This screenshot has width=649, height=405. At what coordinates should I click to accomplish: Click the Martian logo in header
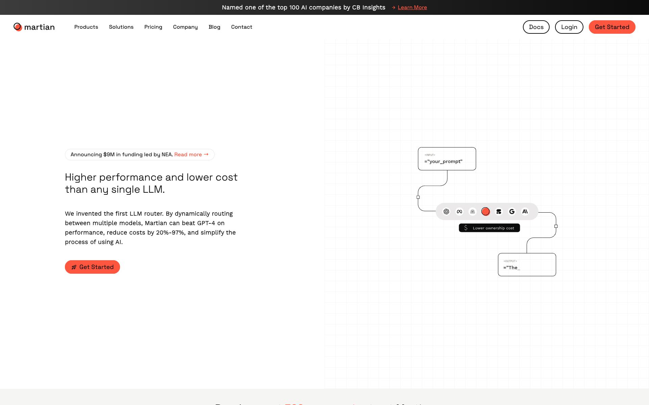pos(34,27)
